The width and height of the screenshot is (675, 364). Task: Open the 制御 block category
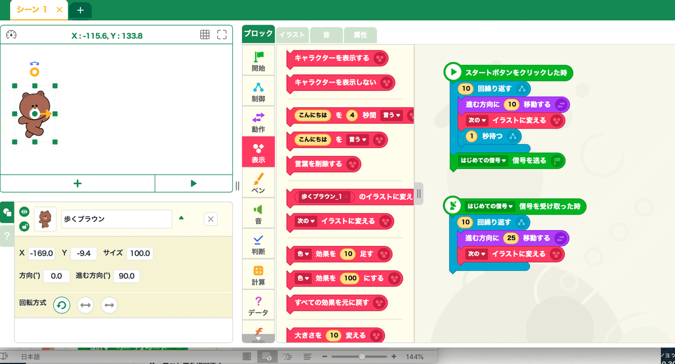[258, 91]
